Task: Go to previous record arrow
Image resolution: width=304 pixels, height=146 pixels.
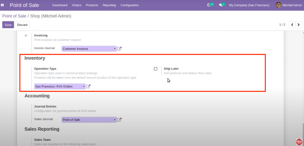Action: click(x=292, y=25)
